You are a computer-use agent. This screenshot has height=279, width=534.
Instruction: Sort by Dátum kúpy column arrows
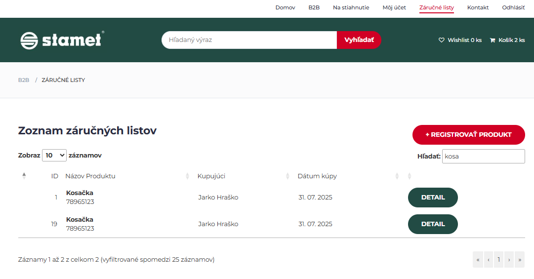(x=397, y=176)
